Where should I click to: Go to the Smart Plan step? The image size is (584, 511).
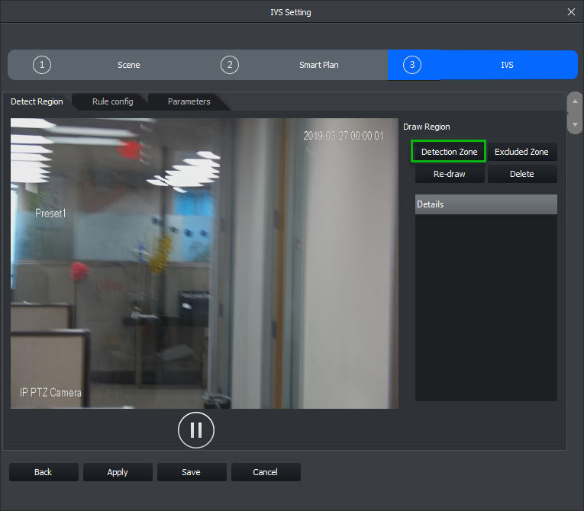tap(318, 65)
